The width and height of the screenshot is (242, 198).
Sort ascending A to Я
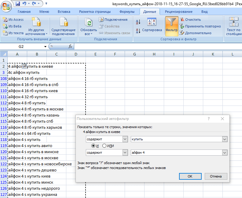pyautogui.click(x=138, y=22)
